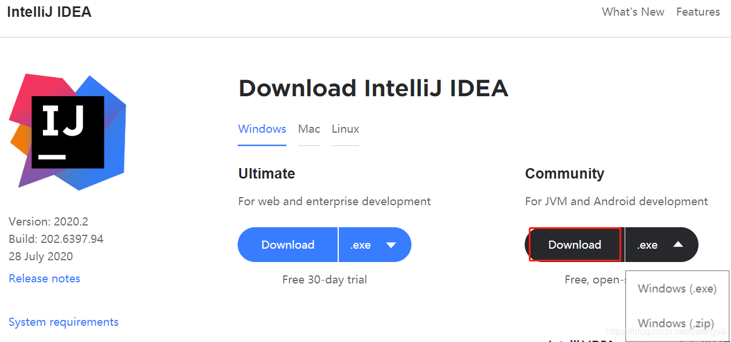This screenshot has width=731, height=342.
Task: Switch to the Linux tab
Action: pos(345,129)
